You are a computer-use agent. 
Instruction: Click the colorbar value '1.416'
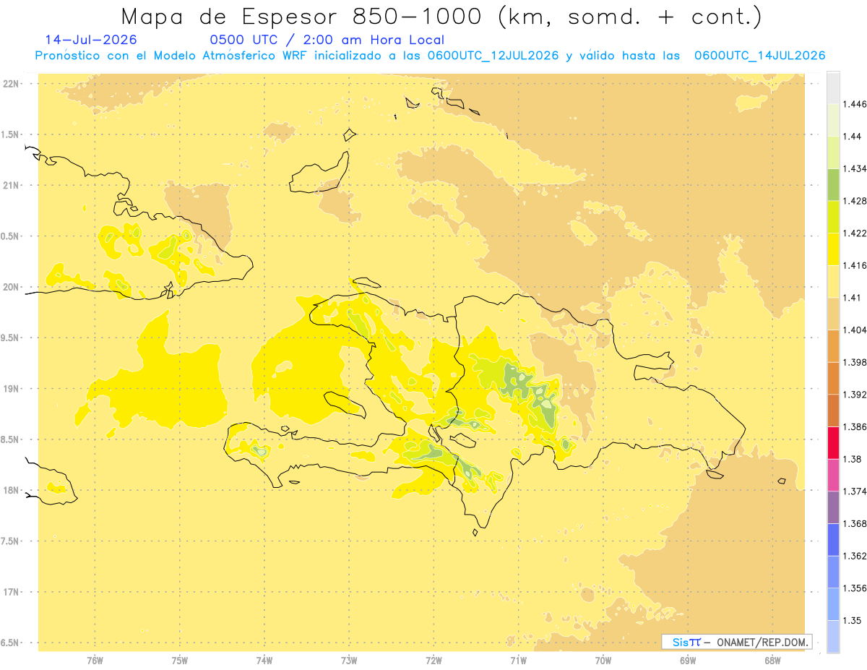coord(855,265)
